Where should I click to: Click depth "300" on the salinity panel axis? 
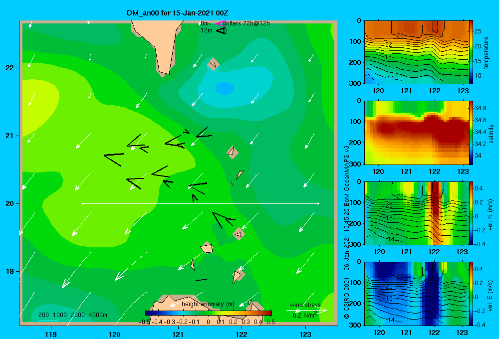click(x=356, y=164)
